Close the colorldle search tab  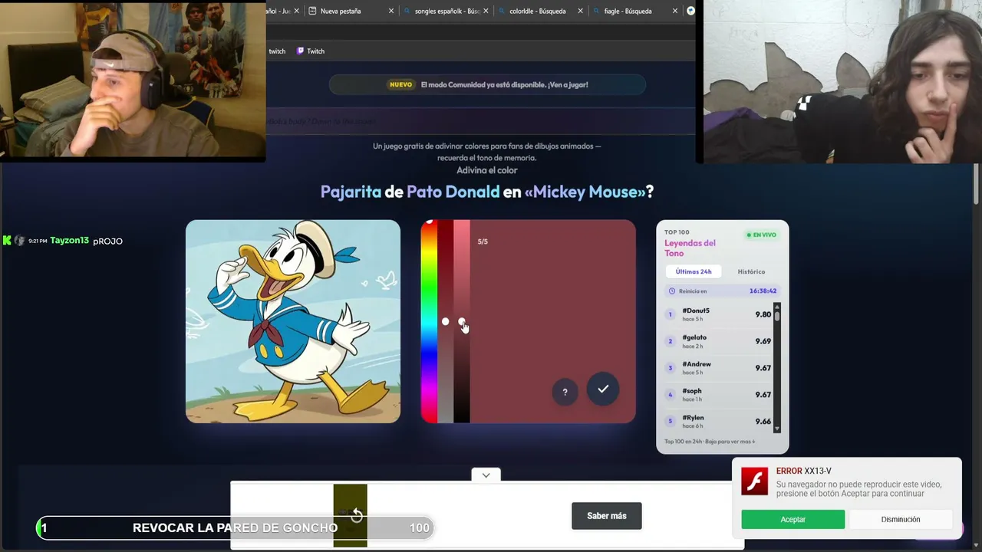tap(580, 11)
